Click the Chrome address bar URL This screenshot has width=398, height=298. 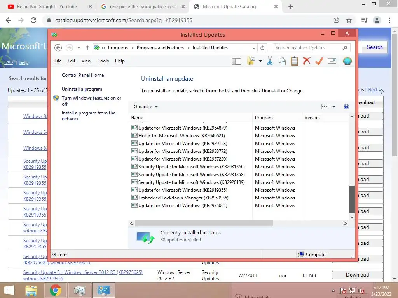pyautogui.click(x=124, y=20)
